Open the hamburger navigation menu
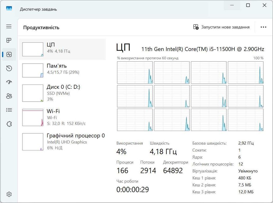Image resolution: width=273 pixels, height=203 pixels. (9, 26)
